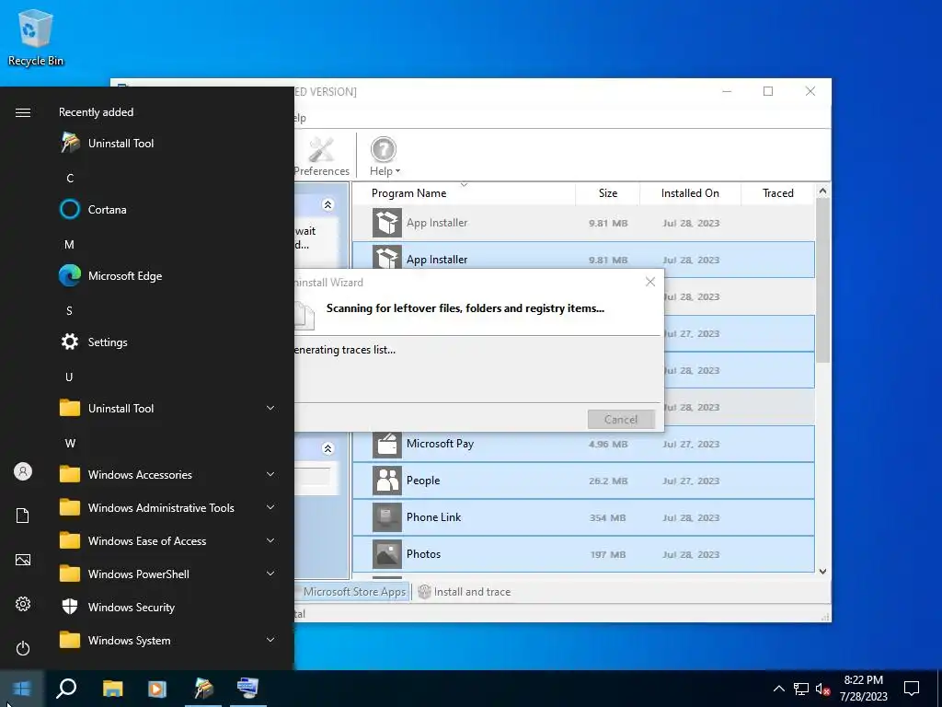The width and height of the screenshot is (942, 707).
Task: Select Photos in program list
Action: click(x=583, y=553)
